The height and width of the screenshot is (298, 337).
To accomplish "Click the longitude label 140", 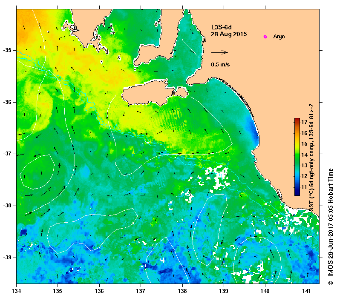I will (x=265, y=291).
